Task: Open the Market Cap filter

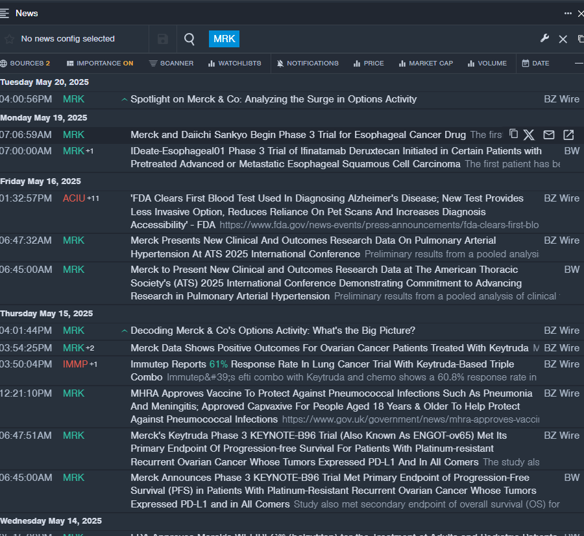Action: (426, 64)
